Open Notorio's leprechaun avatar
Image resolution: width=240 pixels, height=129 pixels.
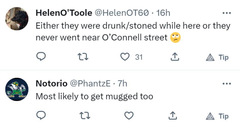click(17, 89)
